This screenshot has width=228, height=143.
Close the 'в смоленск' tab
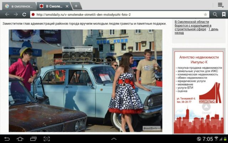click(x=33, y=6)
